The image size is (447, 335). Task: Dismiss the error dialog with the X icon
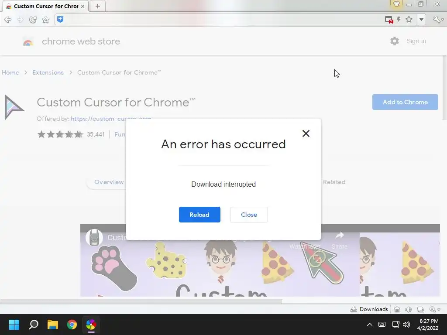306,133
